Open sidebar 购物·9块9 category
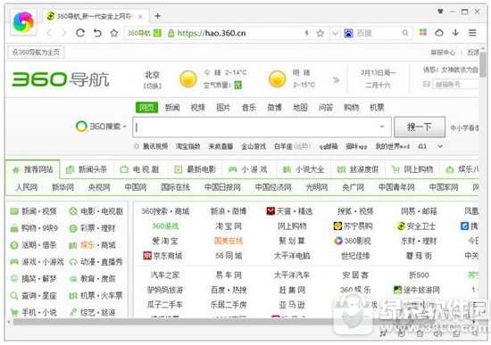491x345 pixels. point(34,228)
